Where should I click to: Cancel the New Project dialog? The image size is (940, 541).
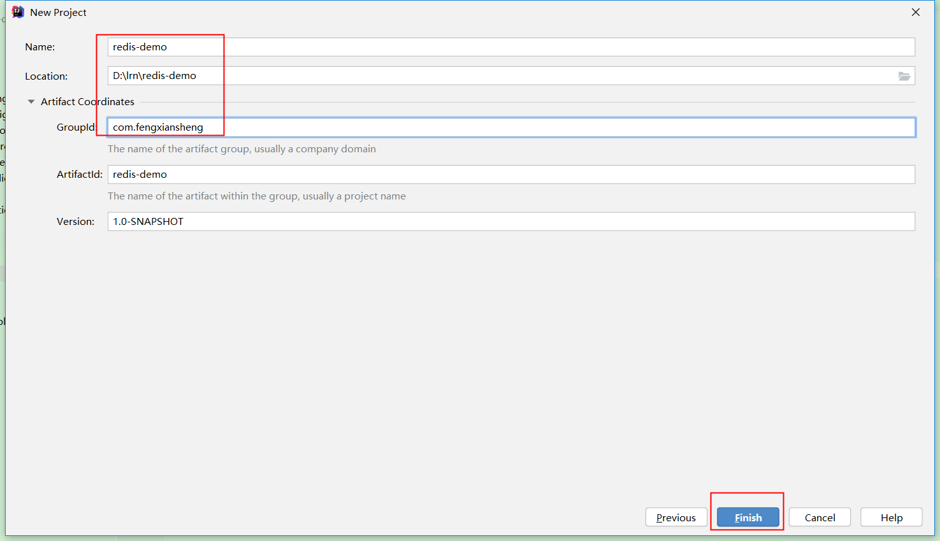[x=820, y=517]
